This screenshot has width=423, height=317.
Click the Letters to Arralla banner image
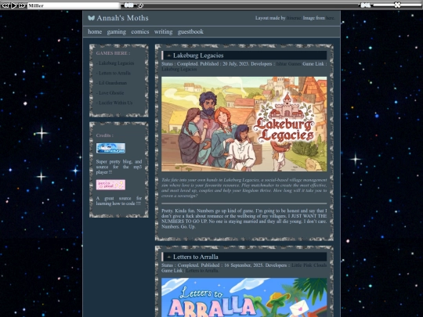click(244, 297)
